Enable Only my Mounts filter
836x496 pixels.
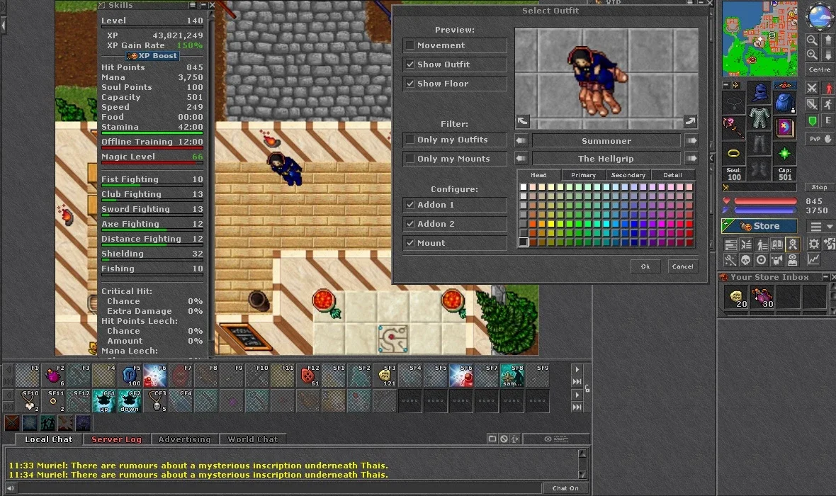coord(409,159)
